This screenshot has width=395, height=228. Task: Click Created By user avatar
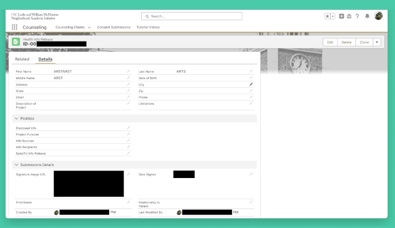(x=56, y=212)
